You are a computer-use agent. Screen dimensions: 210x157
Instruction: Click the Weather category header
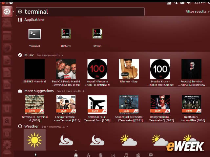click(x=31, y=126)
